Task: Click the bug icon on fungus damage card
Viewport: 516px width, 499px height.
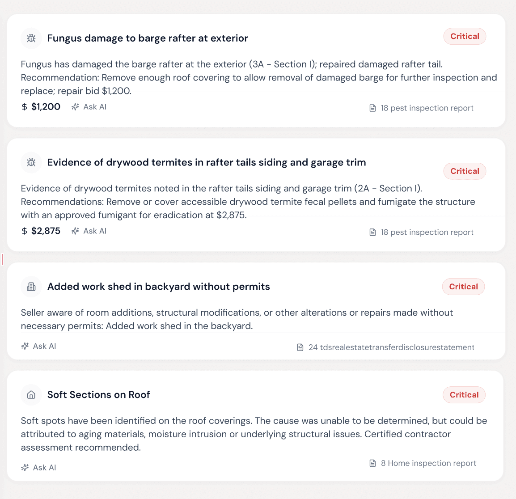Action: click(31, 38)
